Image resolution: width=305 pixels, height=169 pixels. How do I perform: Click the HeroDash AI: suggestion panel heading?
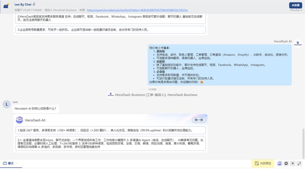point(36,120)
